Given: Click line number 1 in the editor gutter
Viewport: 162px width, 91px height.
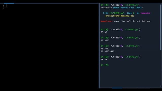Looking at the screenshot, I should (4, 6).
